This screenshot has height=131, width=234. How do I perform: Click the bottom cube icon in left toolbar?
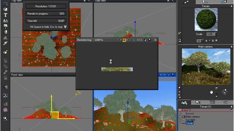[x=5, y=118]
